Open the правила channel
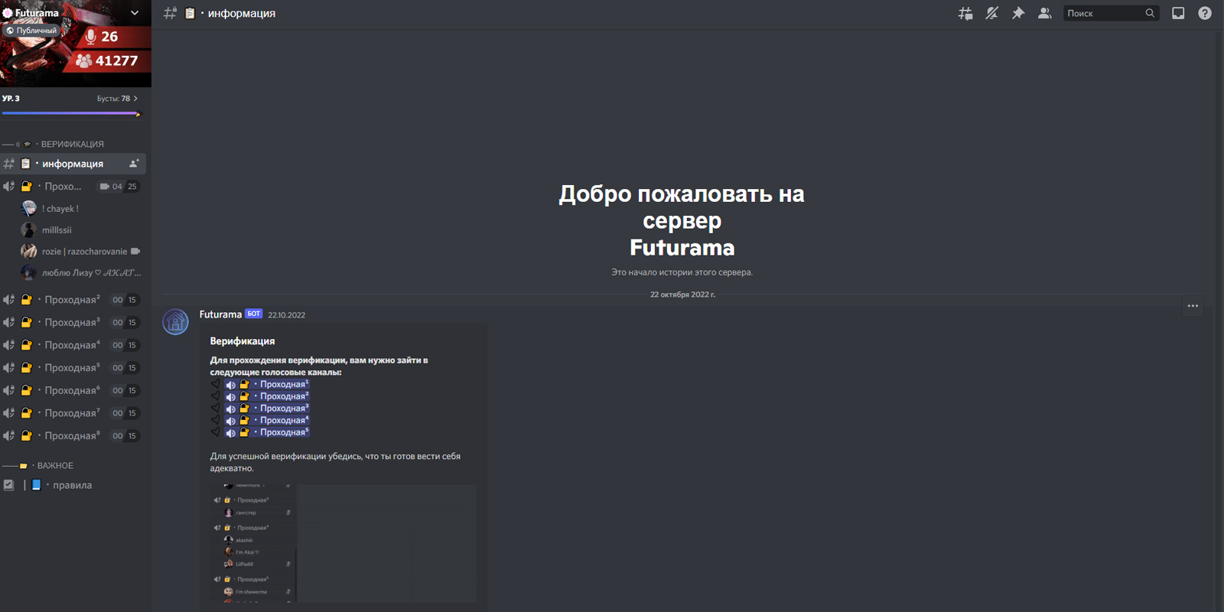Viewport: 1224px width, 612px height. (72, 485)
